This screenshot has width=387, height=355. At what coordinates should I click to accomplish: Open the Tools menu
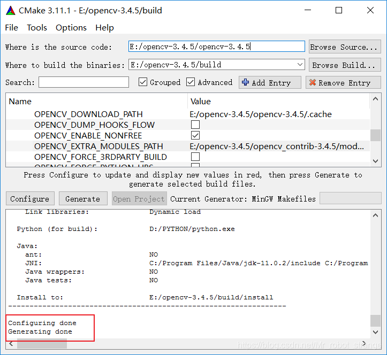pyautogui.click(x=37, y=28)
